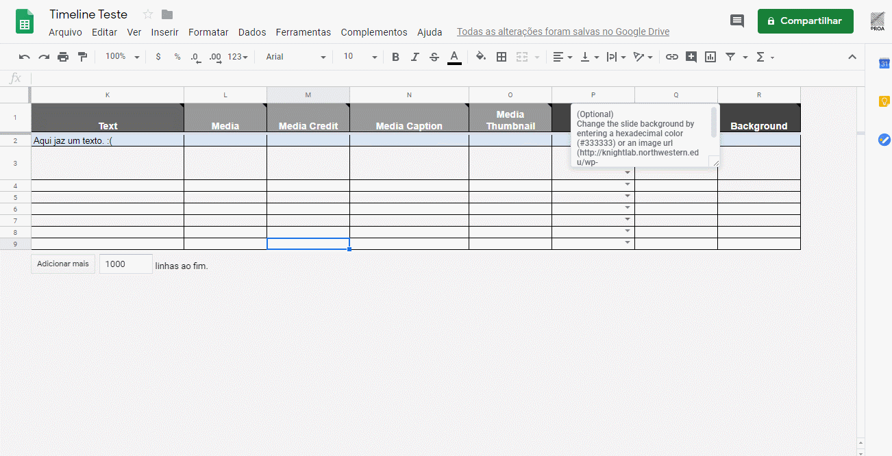Open horizontal align dropdown

pos(562,57)
